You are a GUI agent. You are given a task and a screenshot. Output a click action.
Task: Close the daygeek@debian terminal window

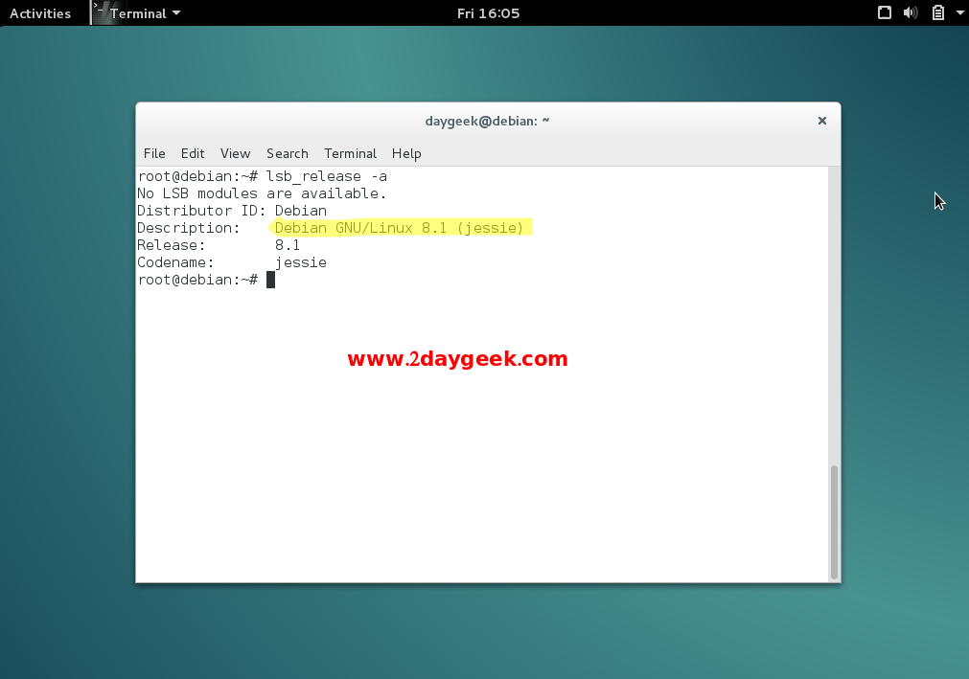tap(821, 121)
